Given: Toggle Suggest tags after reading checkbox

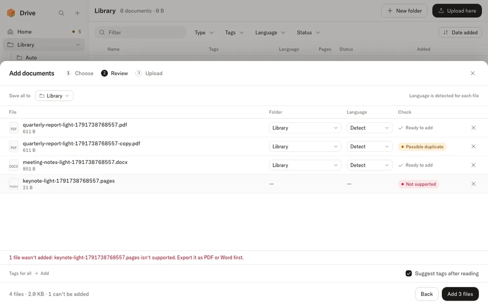Looking at the screenshot, I should coord(408,273).
